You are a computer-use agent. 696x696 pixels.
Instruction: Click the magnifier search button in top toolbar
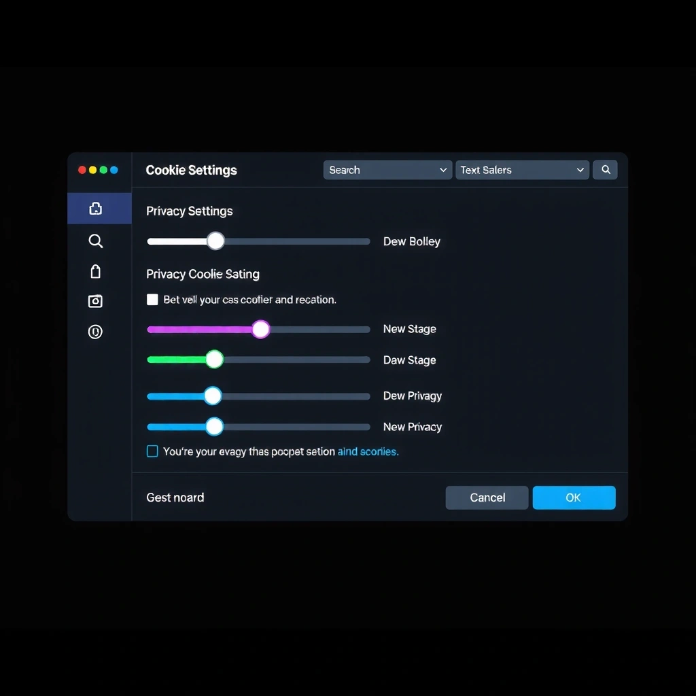pos(605,170)
